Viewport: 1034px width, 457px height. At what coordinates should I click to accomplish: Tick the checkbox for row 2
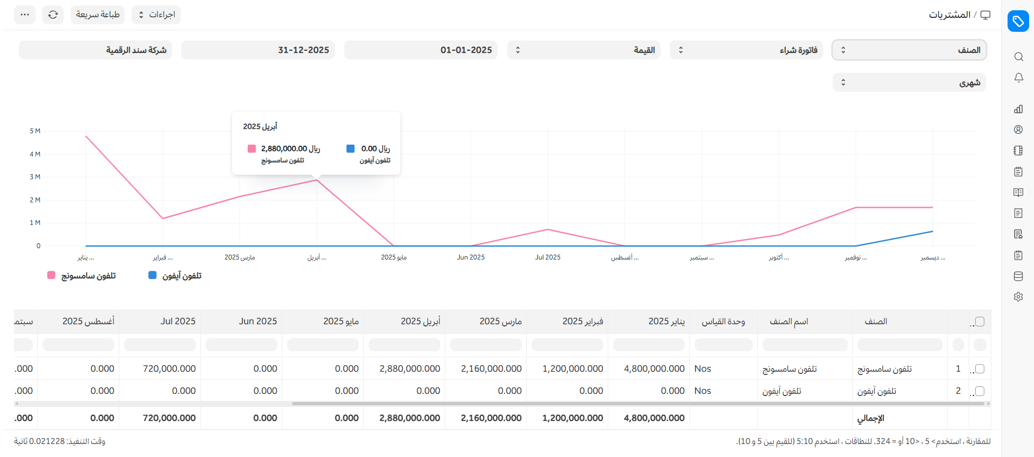pyautogui.click(x=980, y=391)
